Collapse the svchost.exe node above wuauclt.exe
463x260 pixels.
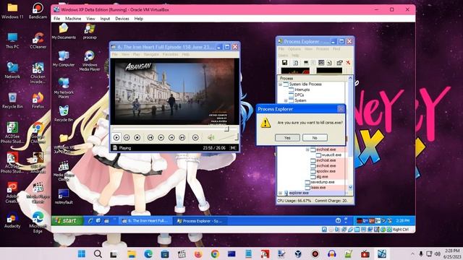point(307,149)
